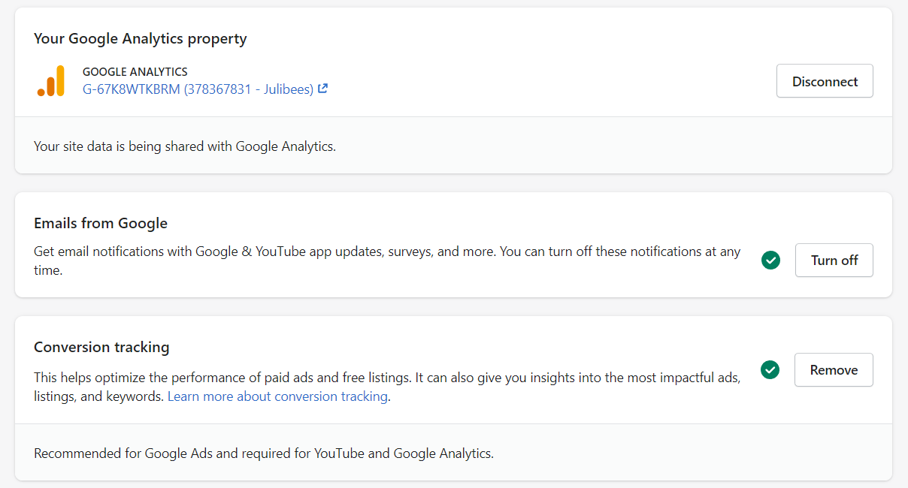Click the 'You can turn off these notifications' sentence

pyautogui.click(x=616, y=252)
